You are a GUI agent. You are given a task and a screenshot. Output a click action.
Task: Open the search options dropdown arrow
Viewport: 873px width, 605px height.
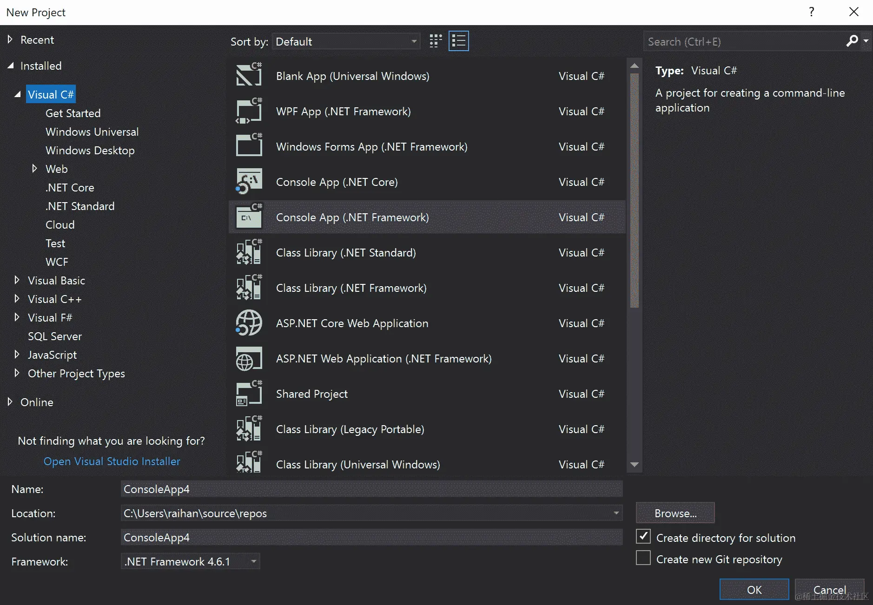(866, 41)
